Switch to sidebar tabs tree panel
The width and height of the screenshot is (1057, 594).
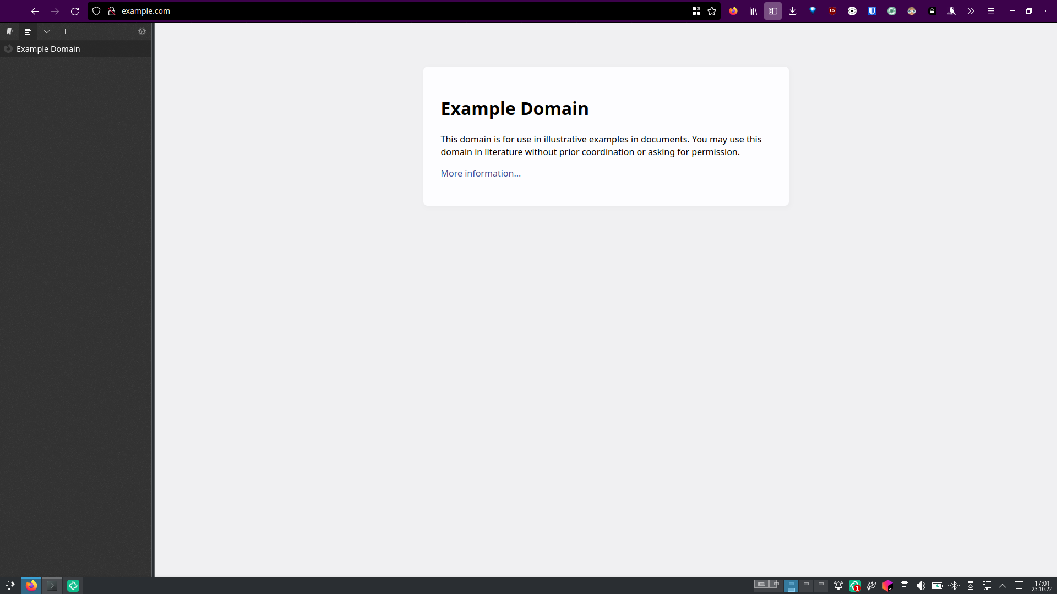click(x=28, y=31)
